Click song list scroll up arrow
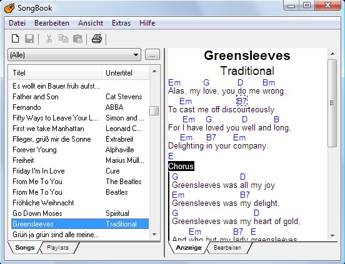345x264 pixels. coord(154,71)
